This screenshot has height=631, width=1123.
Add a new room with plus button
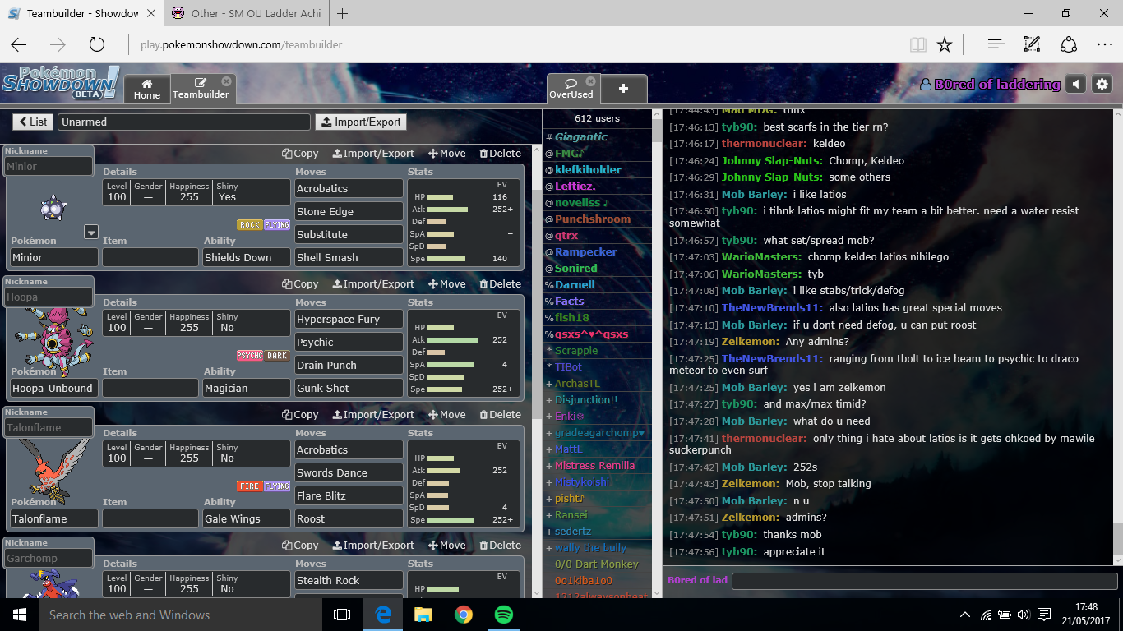(x=623, y=89)
